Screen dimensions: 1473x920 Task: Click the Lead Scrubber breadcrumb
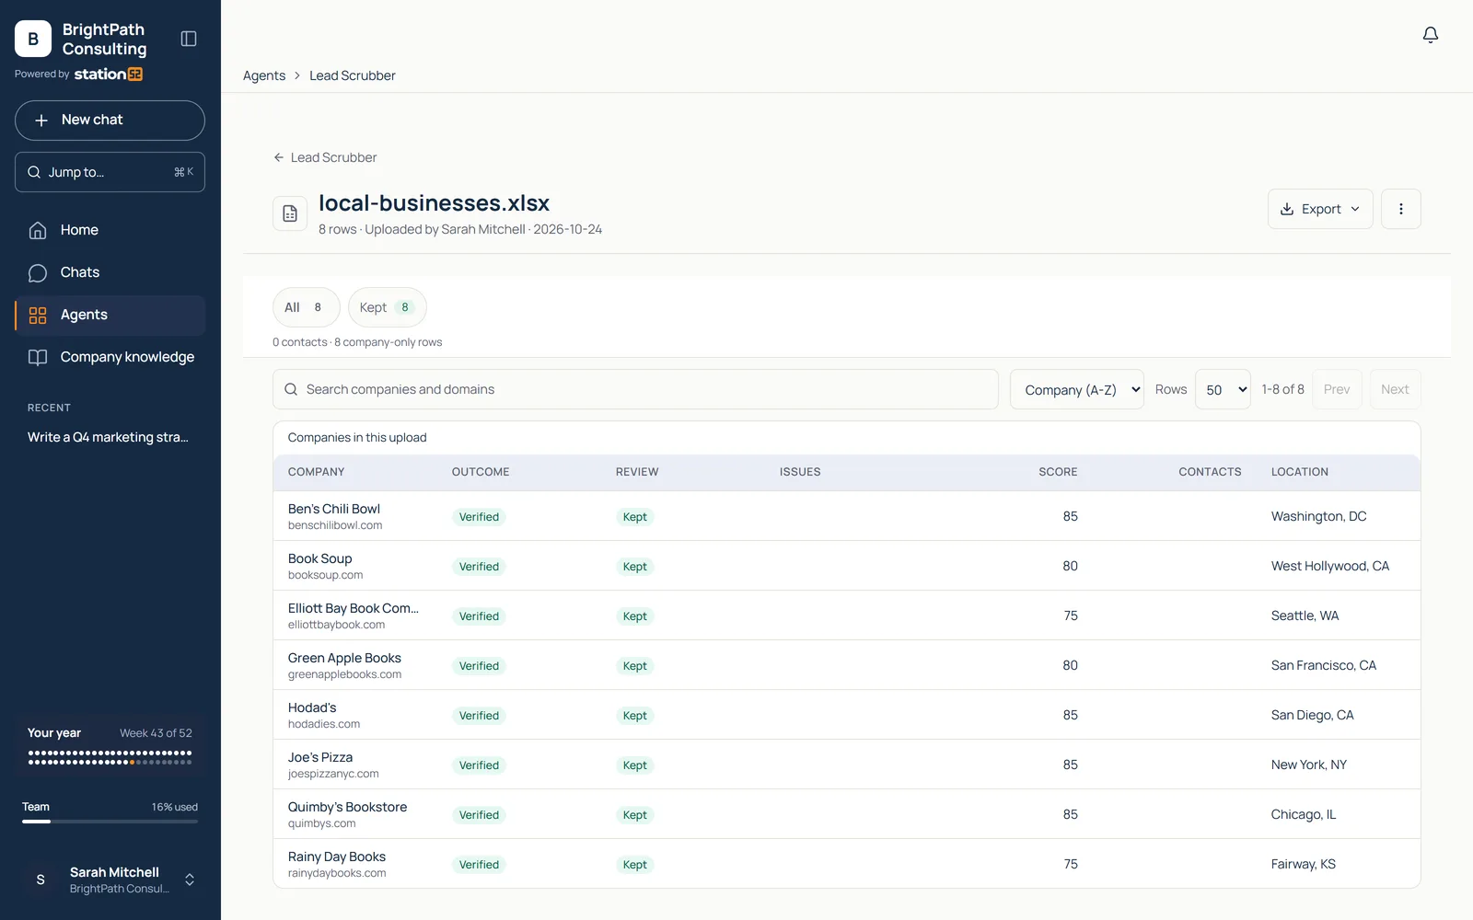pyautogui.click(x=353, y=75)
